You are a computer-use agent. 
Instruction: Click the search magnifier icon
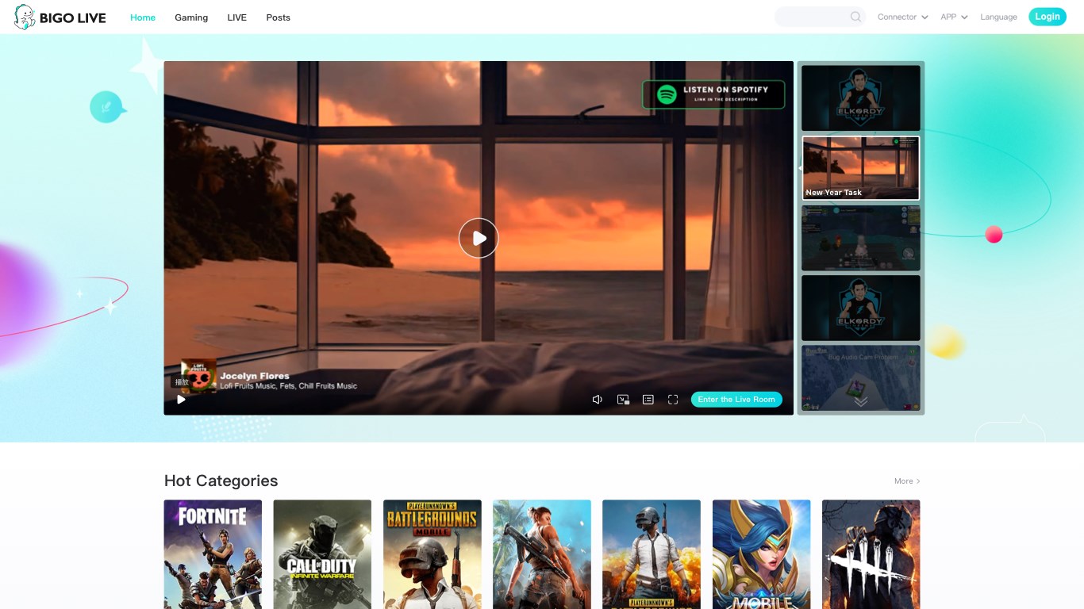pyautogui.click(x=855, y=16)
